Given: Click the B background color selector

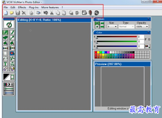Looking at the screenshot, I should [x=149, y=40].
